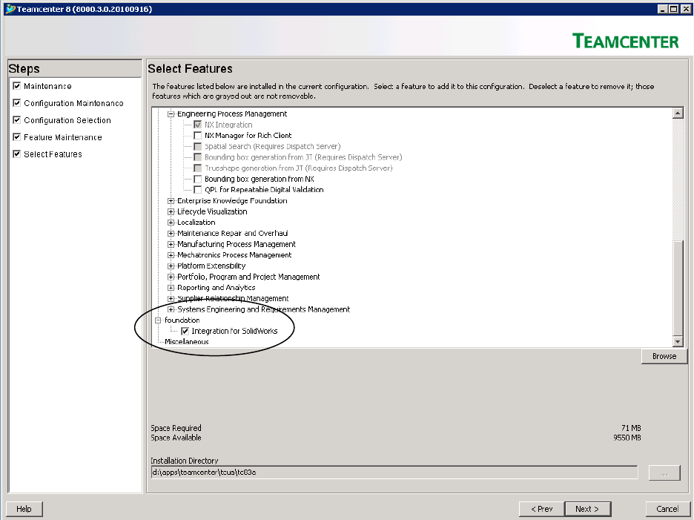Image resolution: width=694 pixels, height=520 pixels.
Task: Click the grayed Spatial Search checkbox
Action: click(x=198, y=147)
